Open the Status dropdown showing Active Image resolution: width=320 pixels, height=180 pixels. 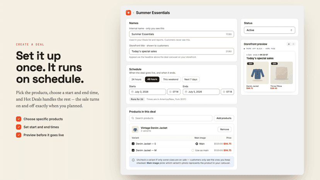pos(269,30)
